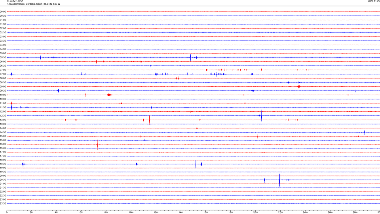
Task: Click the 18m tick on time axis
Action: click(231, 212)
